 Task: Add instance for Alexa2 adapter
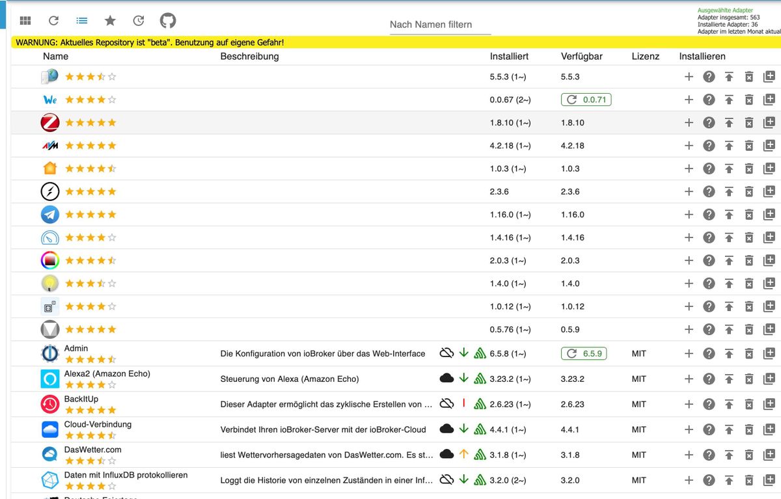tap(689, 379)
